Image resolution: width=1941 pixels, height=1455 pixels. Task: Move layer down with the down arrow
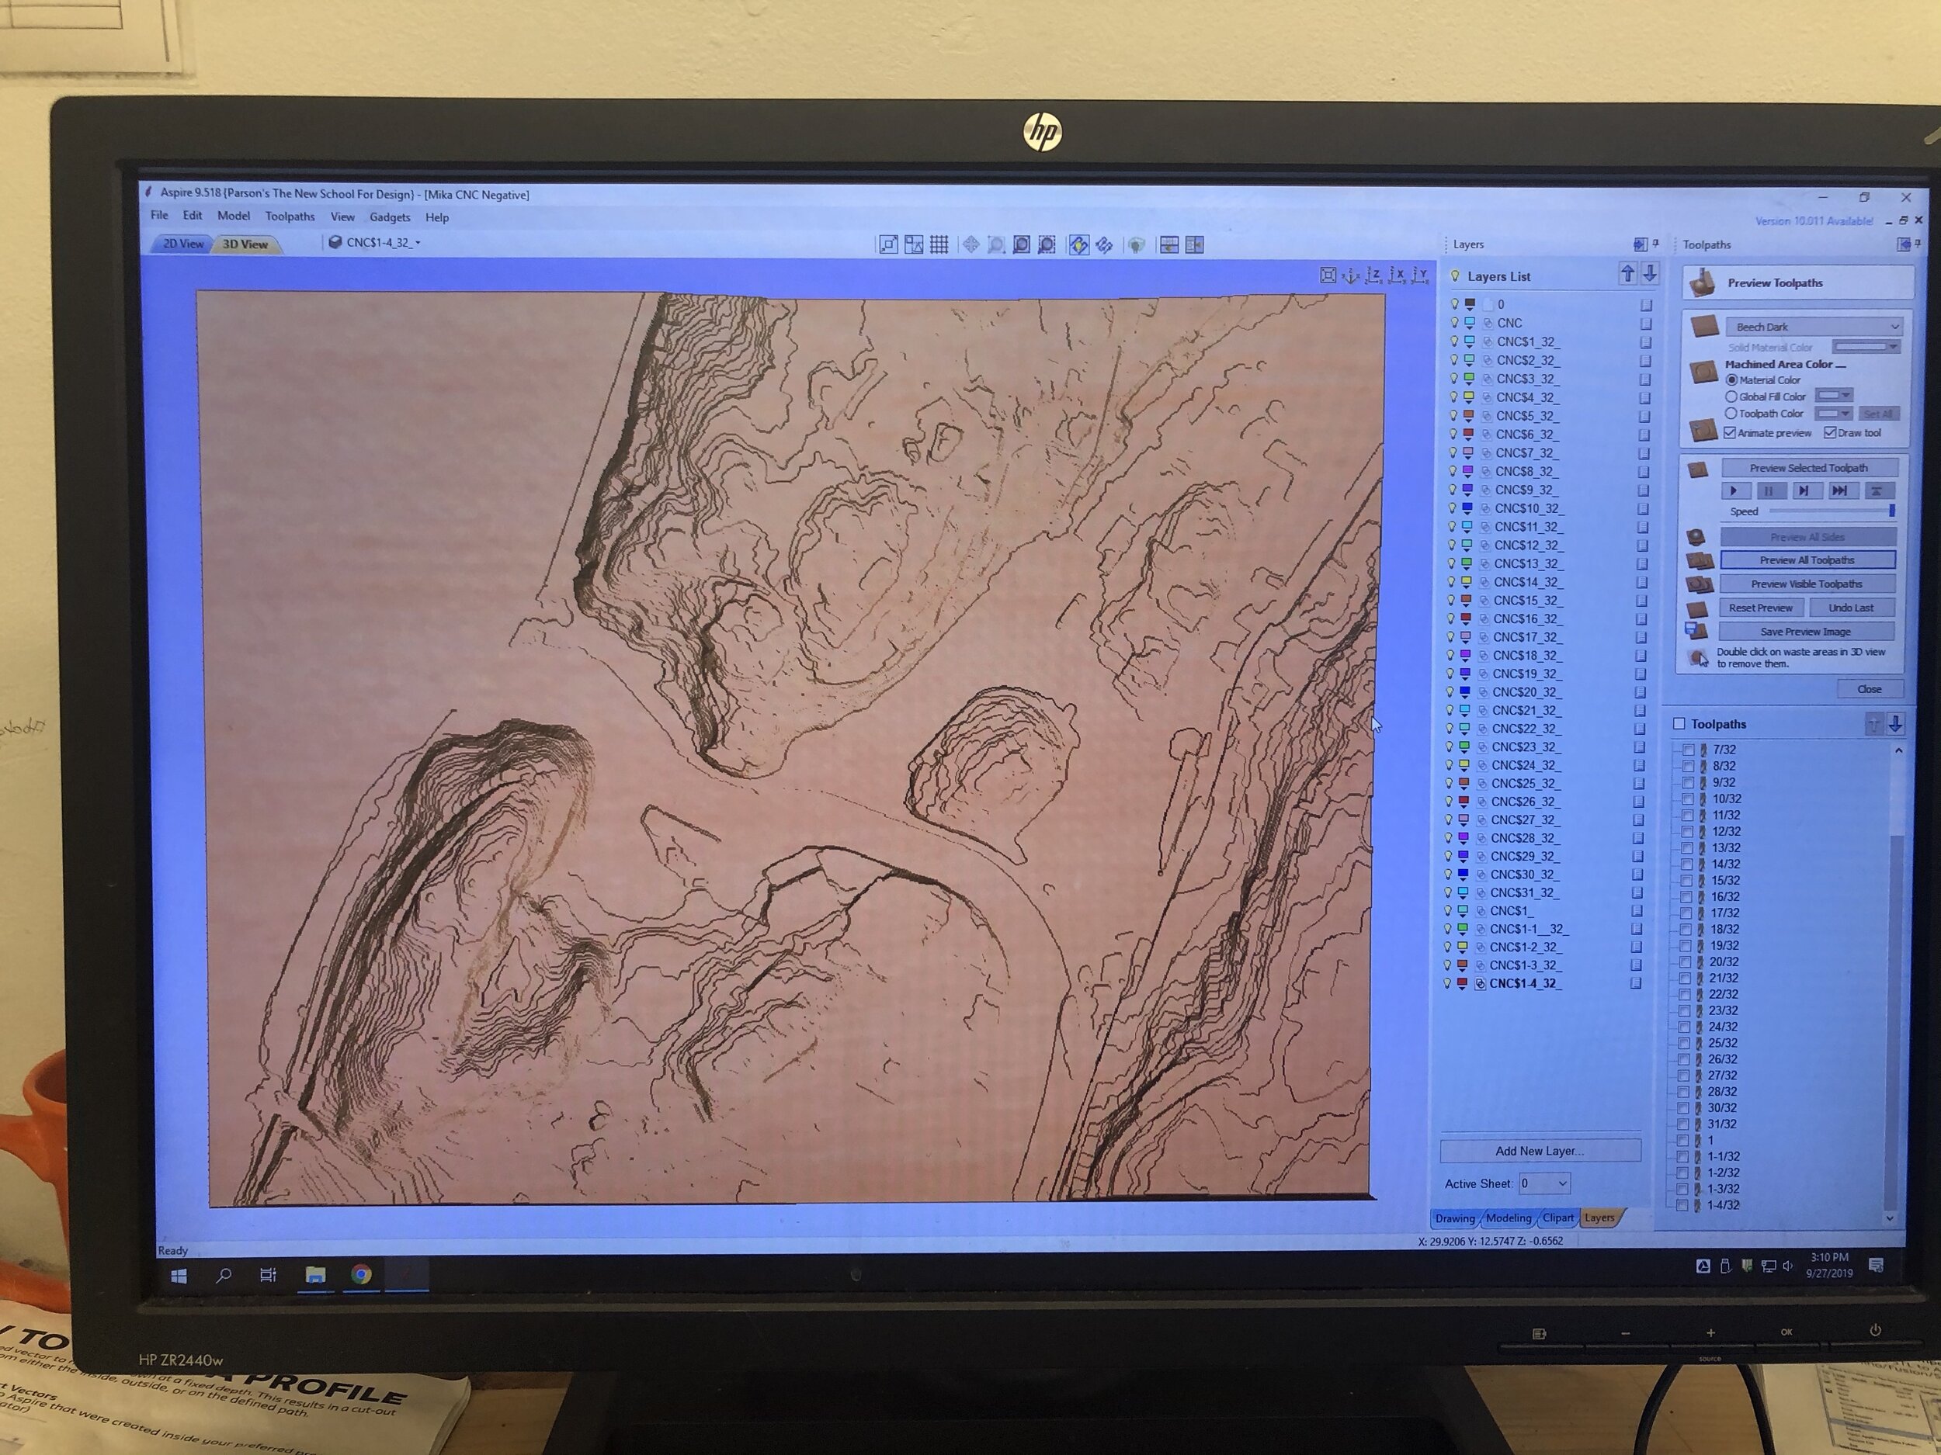click(1650, 274)
